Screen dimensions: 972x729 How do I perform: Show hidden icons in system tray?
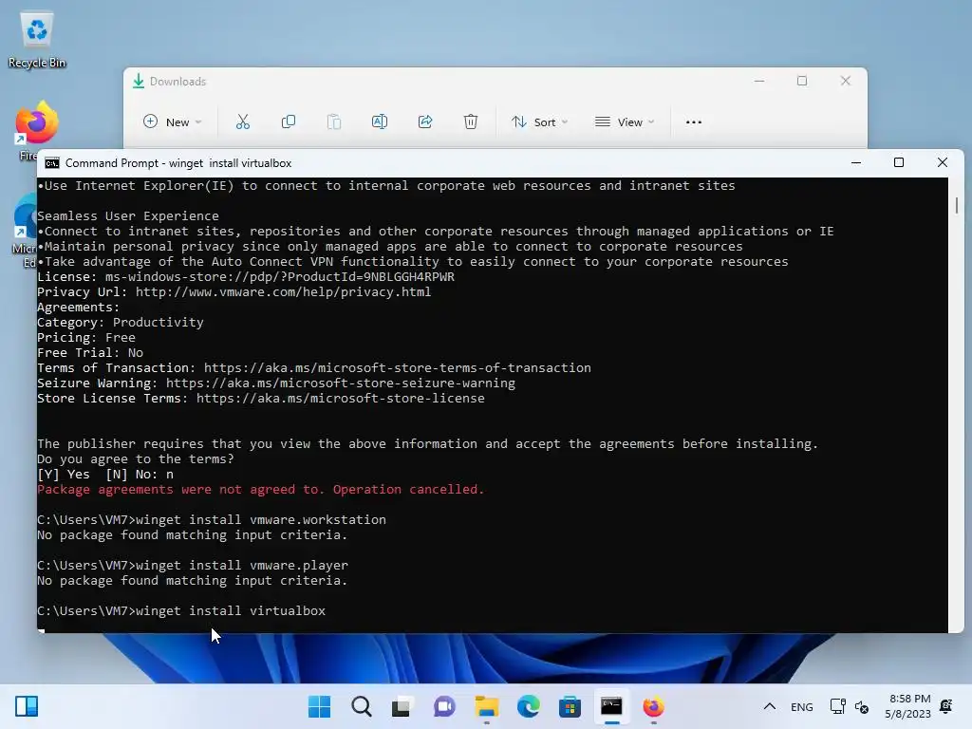[x=769, y=706]
